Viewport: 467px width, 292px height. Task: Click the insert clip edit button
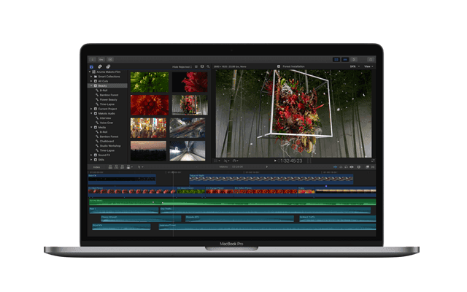116,167
